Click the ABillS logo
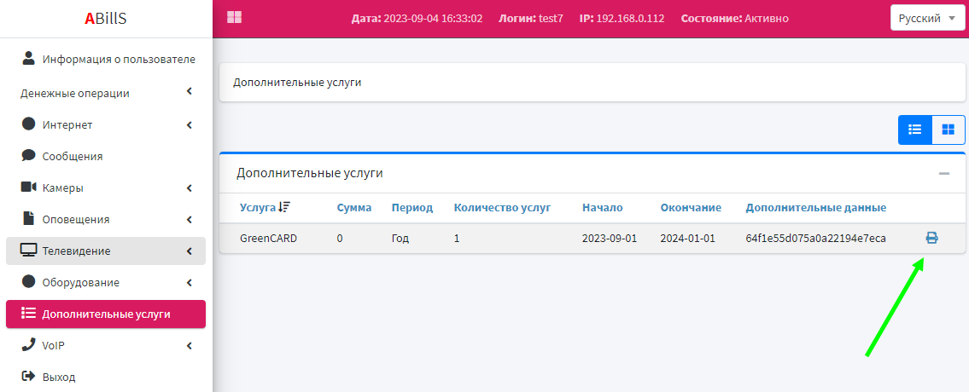 point(106,19)
